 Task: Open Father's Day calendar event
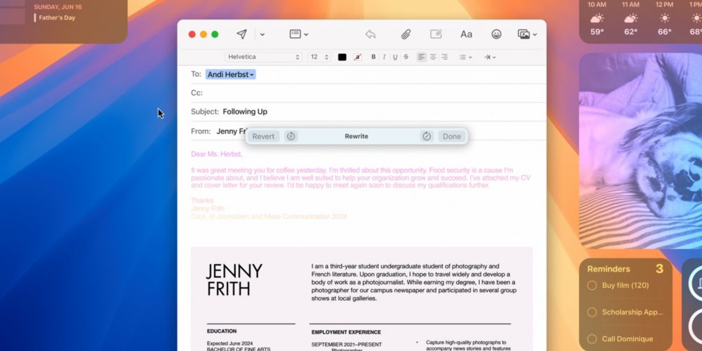coord(57,18)
